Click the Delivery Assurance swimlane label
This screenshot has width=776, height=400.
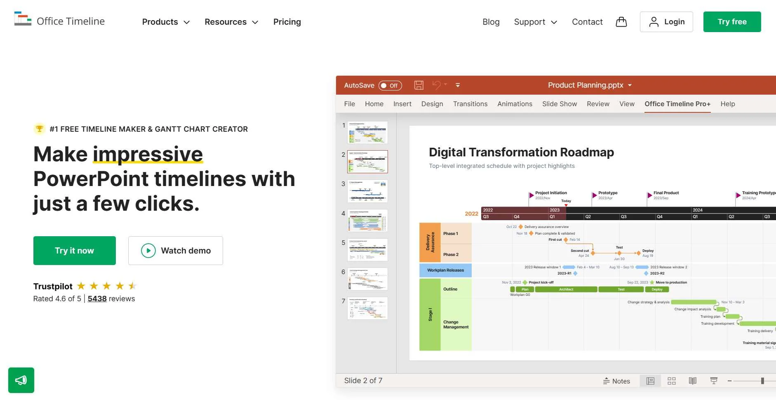coord(430,242)
